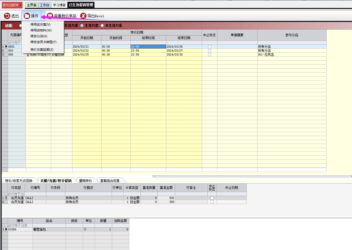Click the 品名 column header
The image size is (352, 250).
(x=49, y=221)
